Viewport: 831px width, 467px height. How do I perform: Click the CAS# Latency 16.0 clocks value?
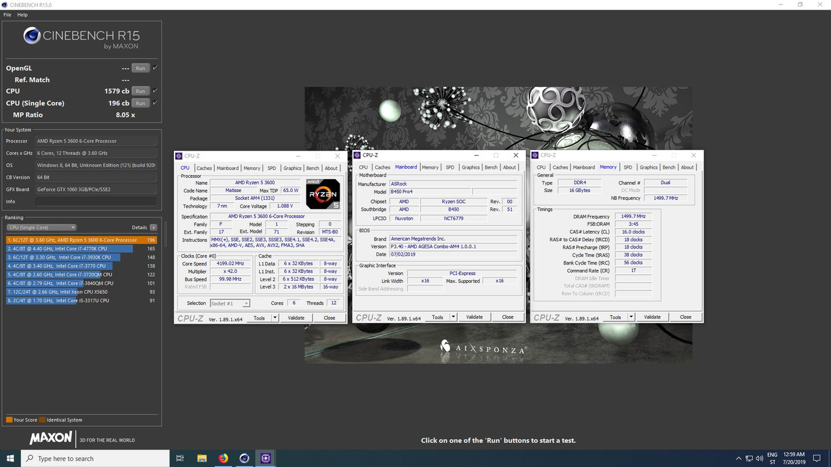(x=633, y=232)
